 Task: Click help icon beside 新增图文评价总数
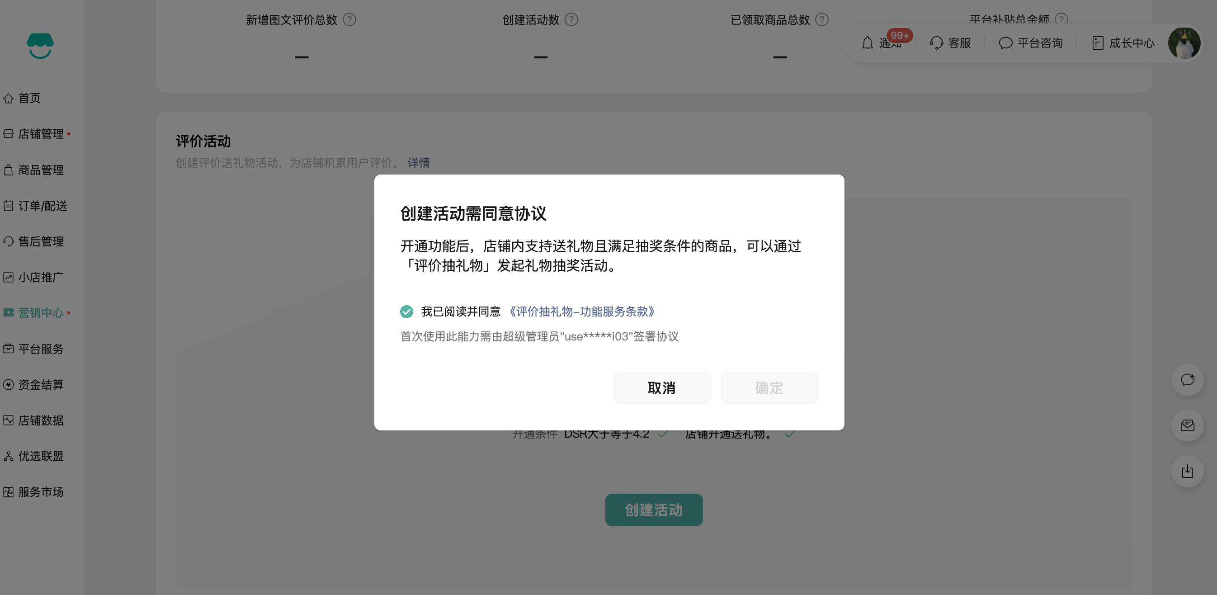pos(349,20)
